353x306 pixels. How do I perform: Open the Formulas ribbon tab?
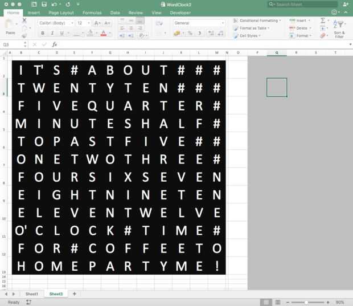(92, 13)
